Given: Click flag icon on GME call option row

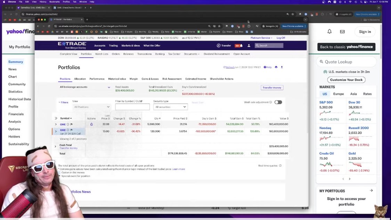Looking at the screenshot, I should coord(71,130).
